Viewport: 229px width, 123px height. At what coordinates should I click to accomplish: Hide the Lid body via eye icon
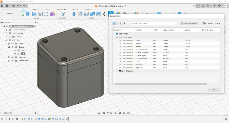(x=15, y=54)
